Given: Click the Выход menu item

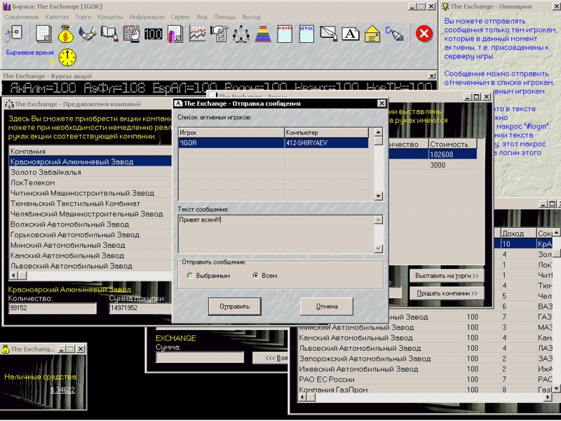Looking at the screenshot, I should coord(251,17).
